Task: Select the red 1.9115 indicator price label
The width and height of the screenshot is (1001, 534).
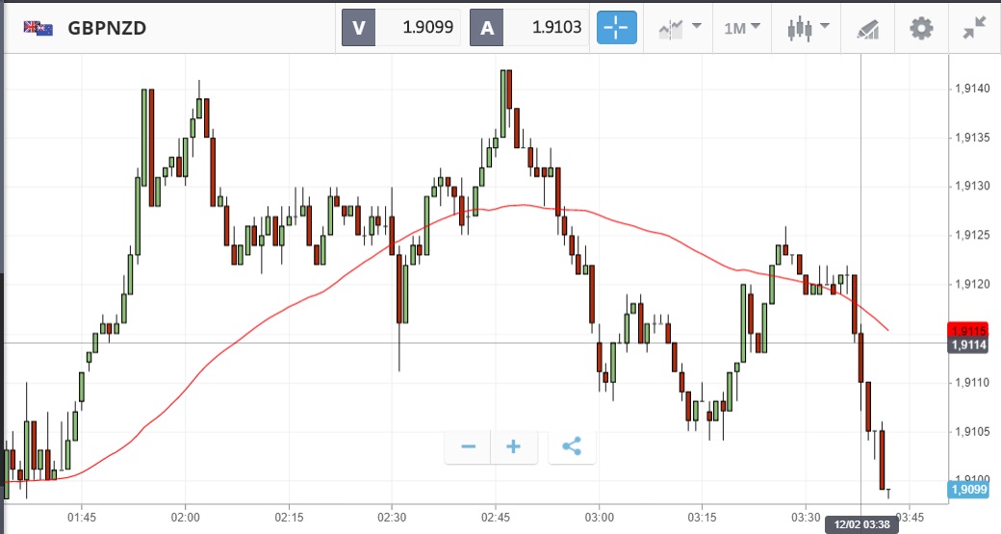Action: tap(967, 330)
